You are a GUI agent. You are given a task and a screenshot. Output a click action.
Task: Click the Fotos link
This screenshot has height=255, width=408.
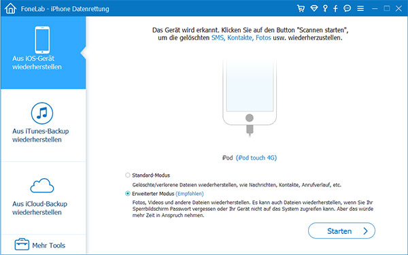click(x=263, y=38)
